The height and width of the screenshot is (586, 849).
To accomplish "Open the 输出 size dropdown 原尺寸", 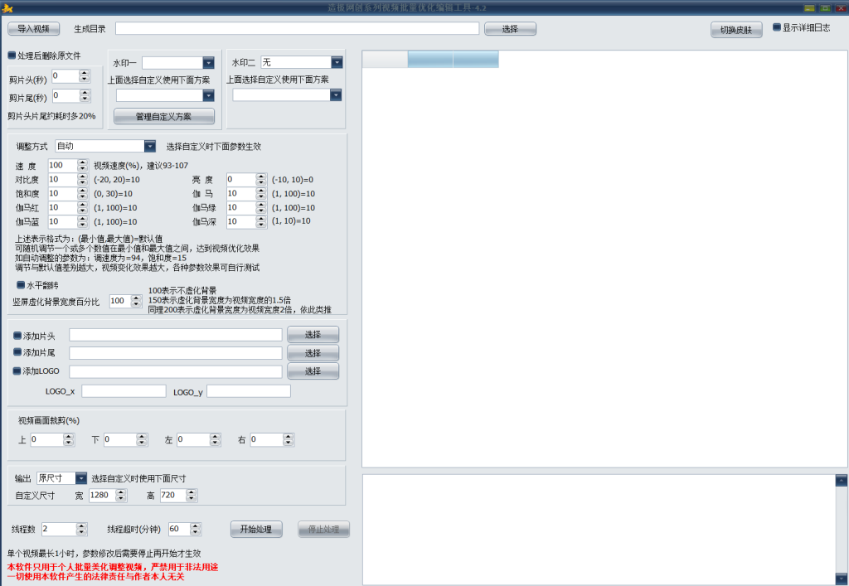I will (81, 478).
